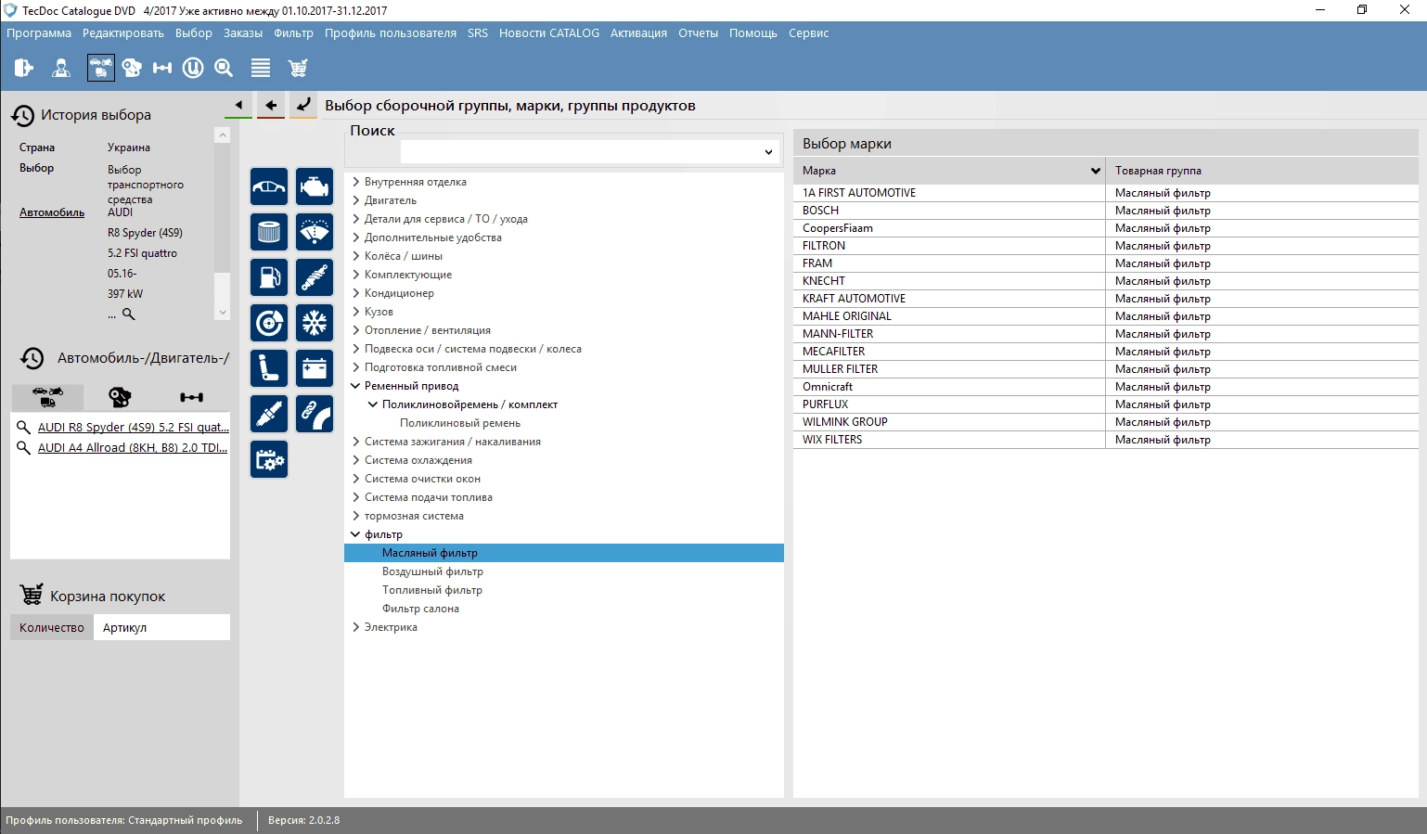Select the snowflake air conditioning icon

pyautogui.click(x=315, y=323)
